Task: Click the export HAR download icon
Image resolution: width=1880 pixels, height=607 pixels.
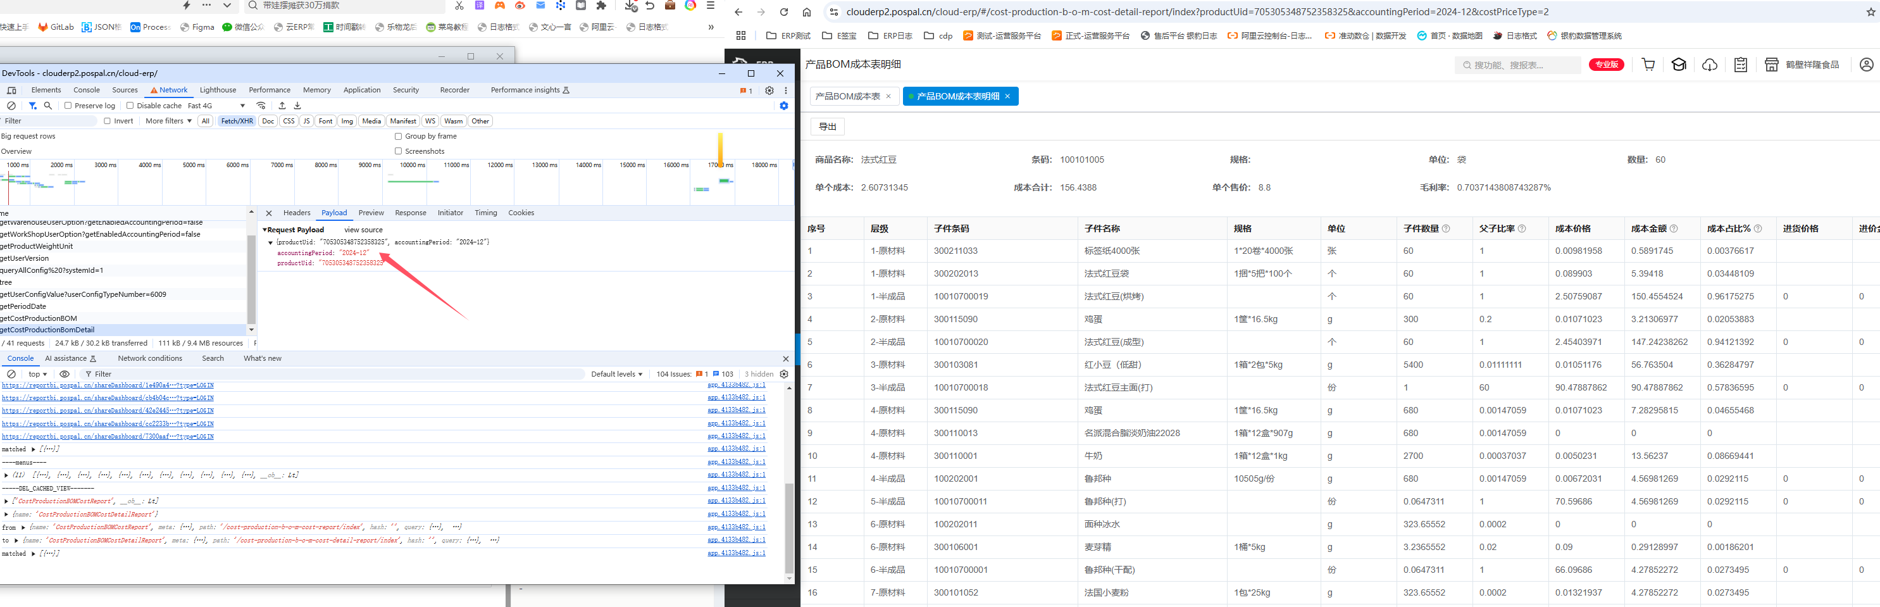Action: point(298,106)
